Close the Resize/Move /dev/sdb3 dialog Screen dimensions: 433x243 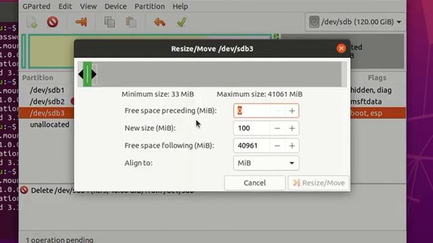pos(341,49)
